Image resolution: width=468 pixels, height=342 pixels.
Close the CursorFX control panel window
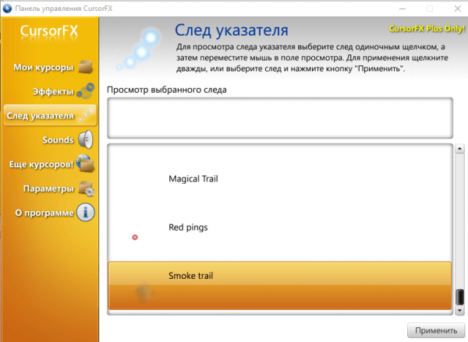click(x=458, y=9)
